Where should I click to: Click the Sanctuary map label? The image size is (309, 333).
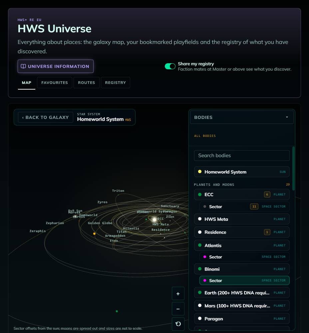click(x=170, y=206)
